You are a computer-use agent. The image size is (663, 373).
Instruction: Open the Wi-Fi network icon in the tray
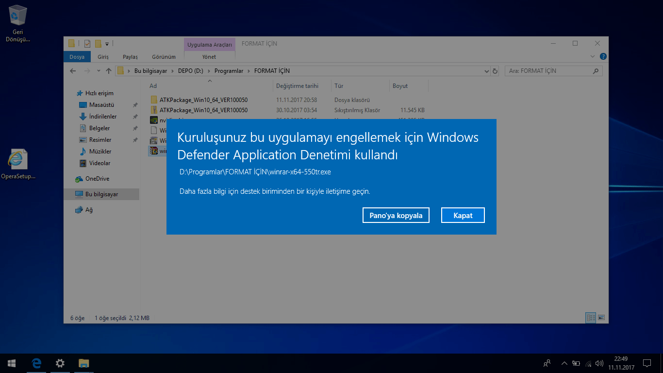(588, 363)
